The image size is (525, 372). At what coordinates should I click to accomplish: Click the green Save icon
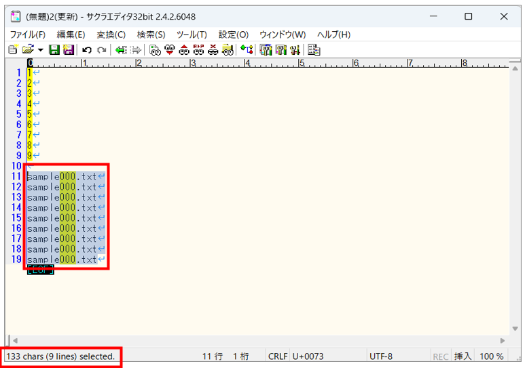coord(54,49)
